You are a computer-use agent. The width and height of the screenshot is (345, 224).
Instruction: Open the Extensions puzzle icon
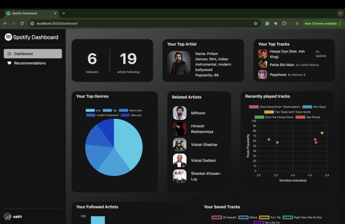284,24
